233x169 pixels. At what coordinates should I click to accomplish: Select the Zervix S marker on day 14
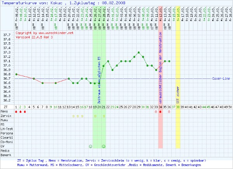click(73, 116)
